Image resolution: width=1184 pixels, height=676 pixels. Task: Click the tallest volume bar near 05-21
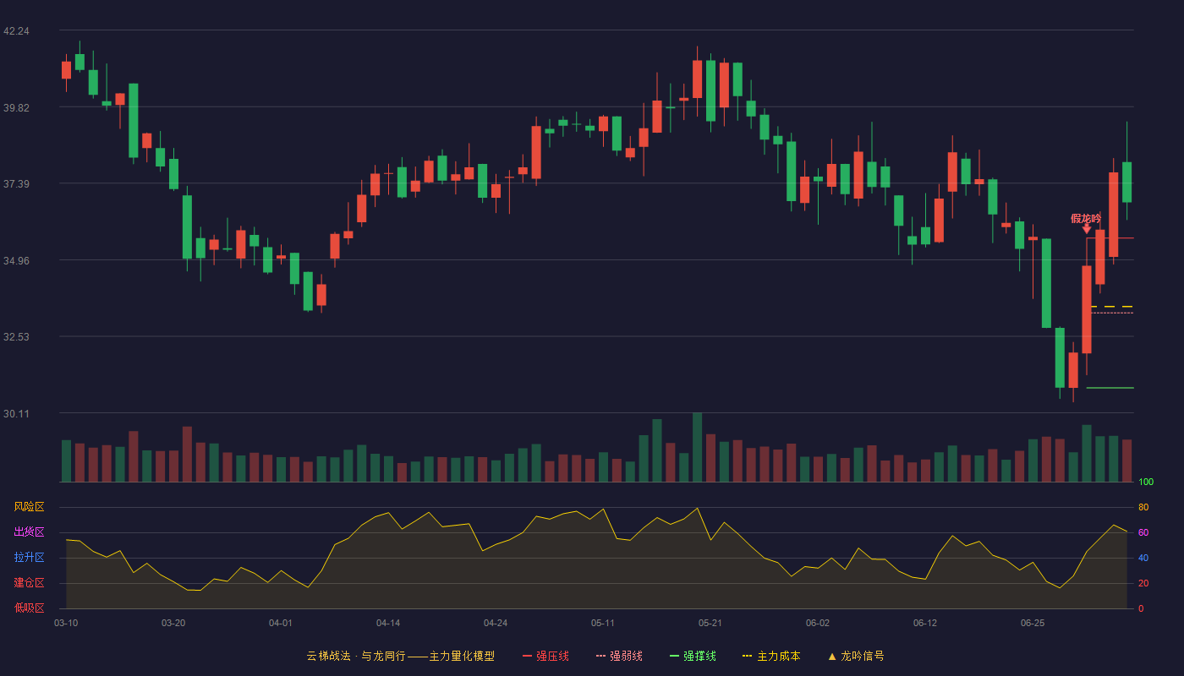point(698,447)
